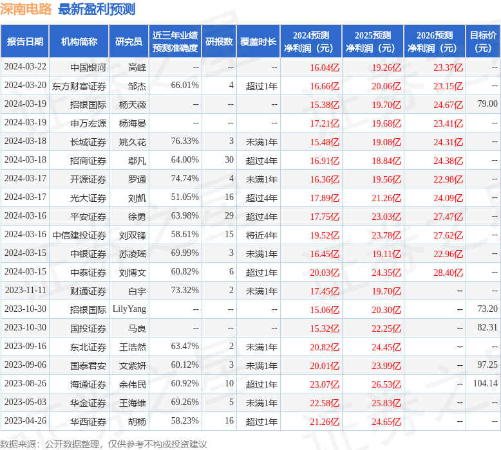
Task: Click the 28.40亿 profit forecast
Action: (x=448, y=273)
